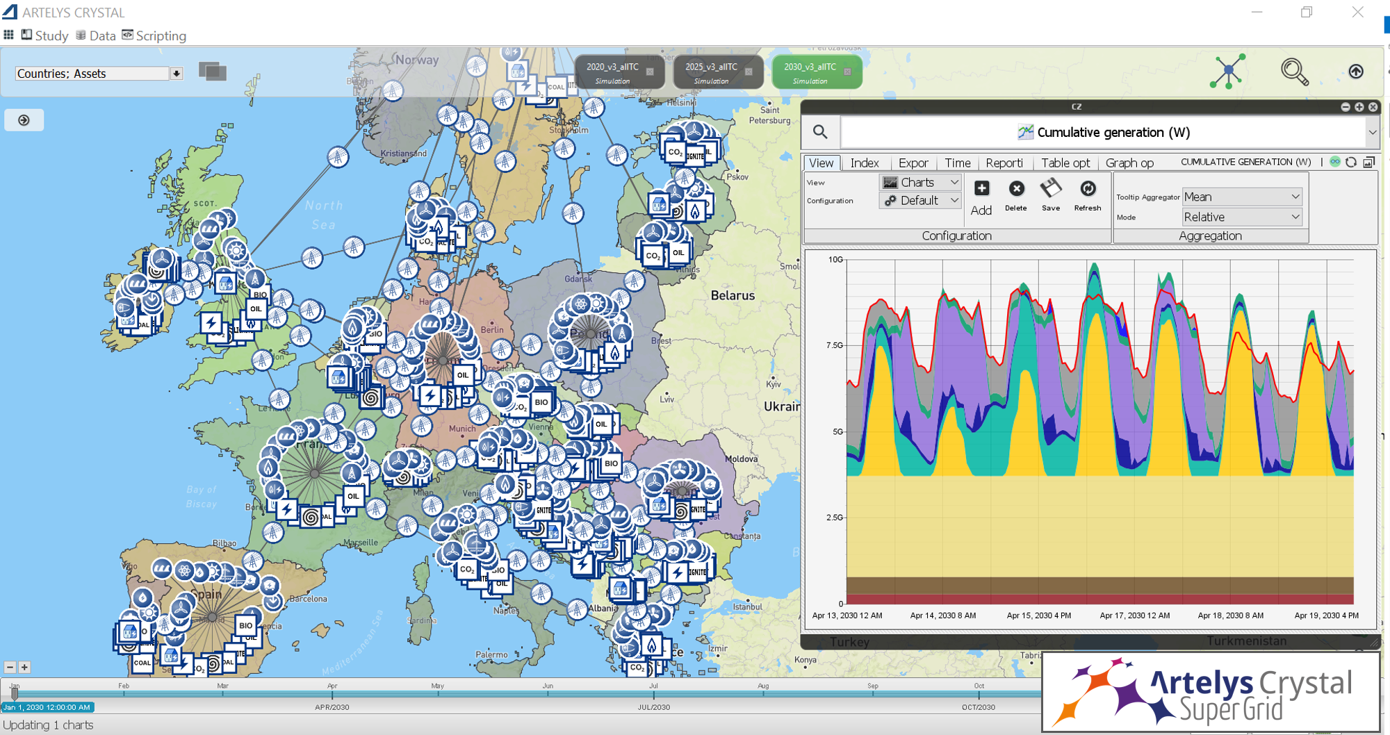Click the solar sun asset icon in Scotland
The width and height of the screenshot is (1390, 735).
point(236,251)
